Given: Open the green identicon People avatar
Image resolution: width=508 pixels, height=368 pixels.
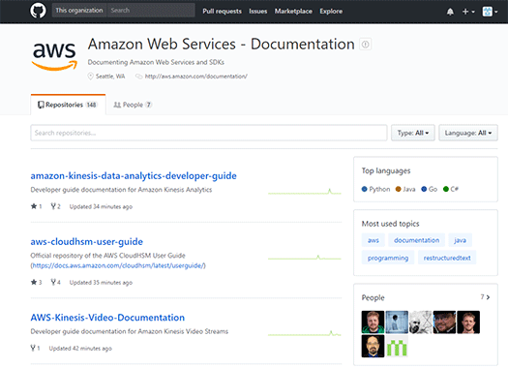Looking at the screenshot, I should (397, 346).
